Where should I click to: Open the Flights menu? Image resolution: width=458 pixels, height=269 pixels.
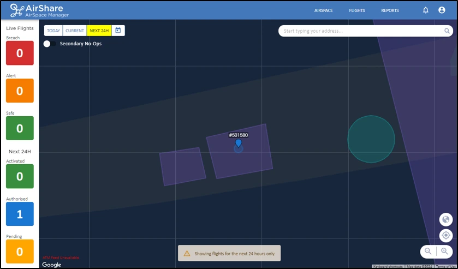coord(357,10)
